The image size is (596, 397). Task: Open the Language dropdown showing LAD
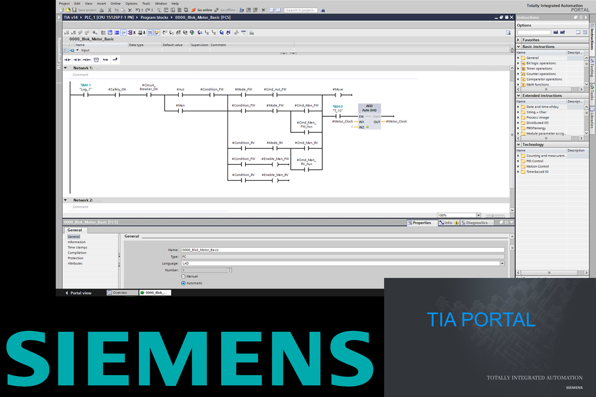(x=502, y=263)
